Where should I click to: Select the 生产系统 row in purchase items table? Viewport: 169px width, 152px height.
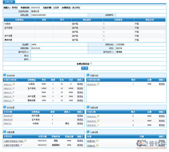point(85,28)
